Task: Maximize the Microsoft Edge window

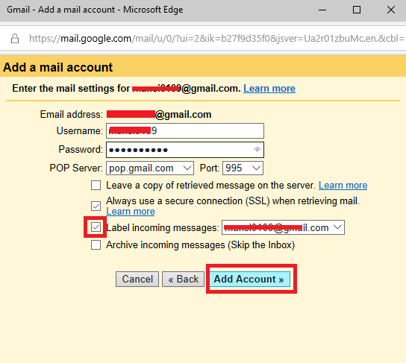Action: 357,10
